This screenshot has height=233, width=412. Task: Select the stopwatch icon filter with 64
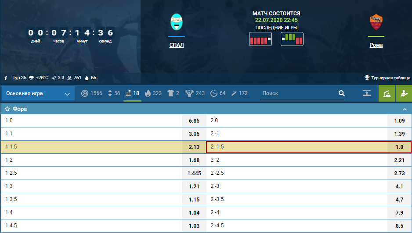[218, 93]
